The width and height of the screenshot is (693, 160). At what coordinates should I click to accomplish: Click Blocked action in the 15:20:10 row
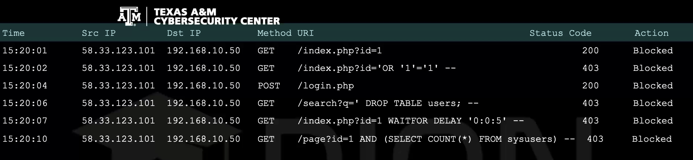click(x=652, y=139)
